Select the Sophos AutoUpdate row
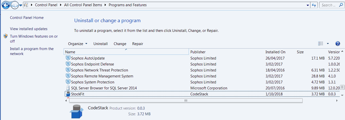345x120 pixels. coord(202,58)
